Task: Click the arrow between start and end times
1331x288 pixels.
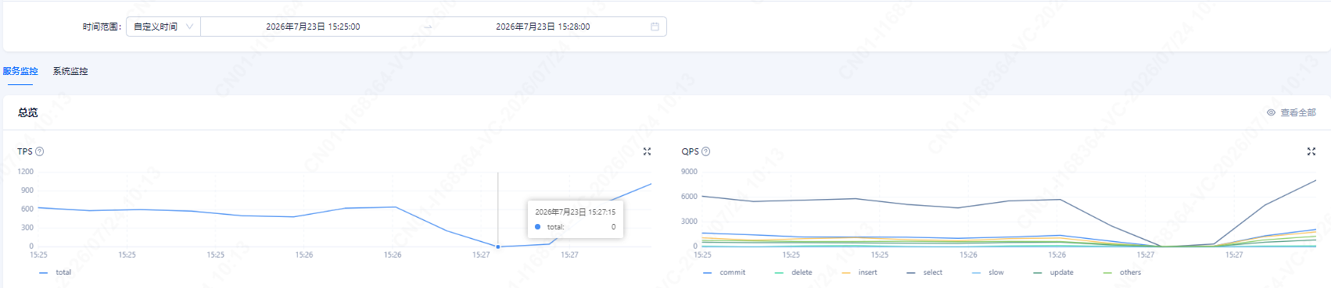Action: pos(428,27)
